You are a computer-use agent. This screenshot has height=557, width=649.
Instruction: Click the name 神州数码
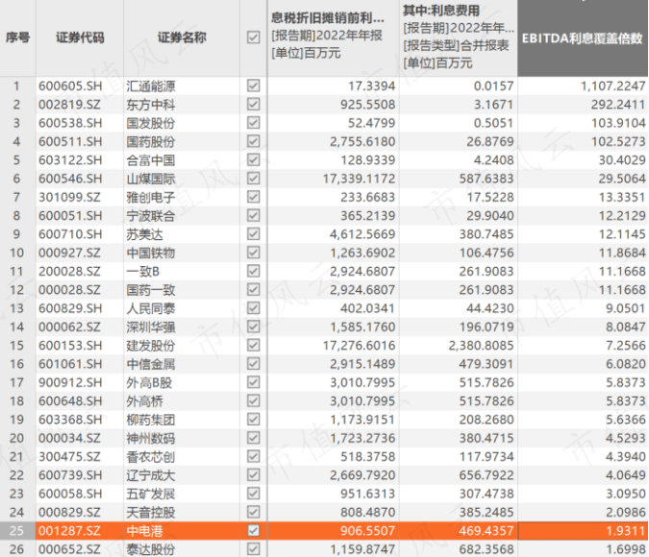point(151,438)
